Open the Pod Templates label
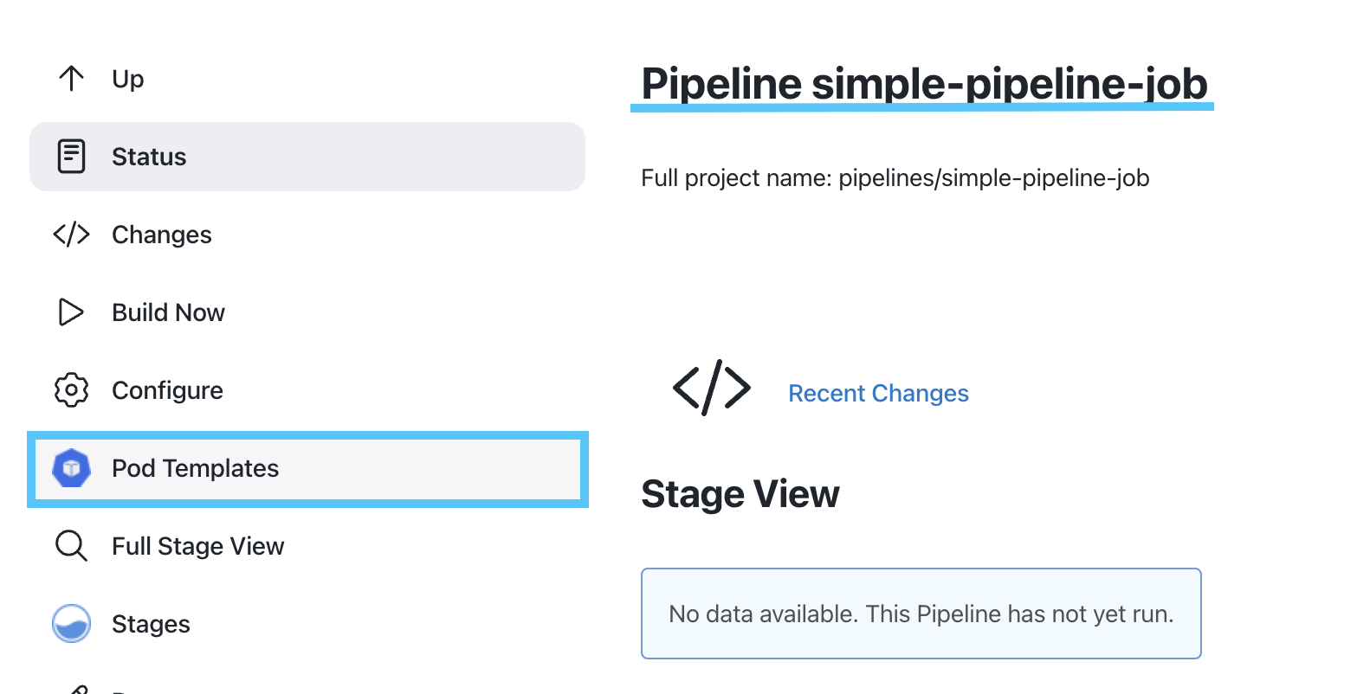Screen dimensions: 1370x694 pyautogui.click(x=196, y=468)
